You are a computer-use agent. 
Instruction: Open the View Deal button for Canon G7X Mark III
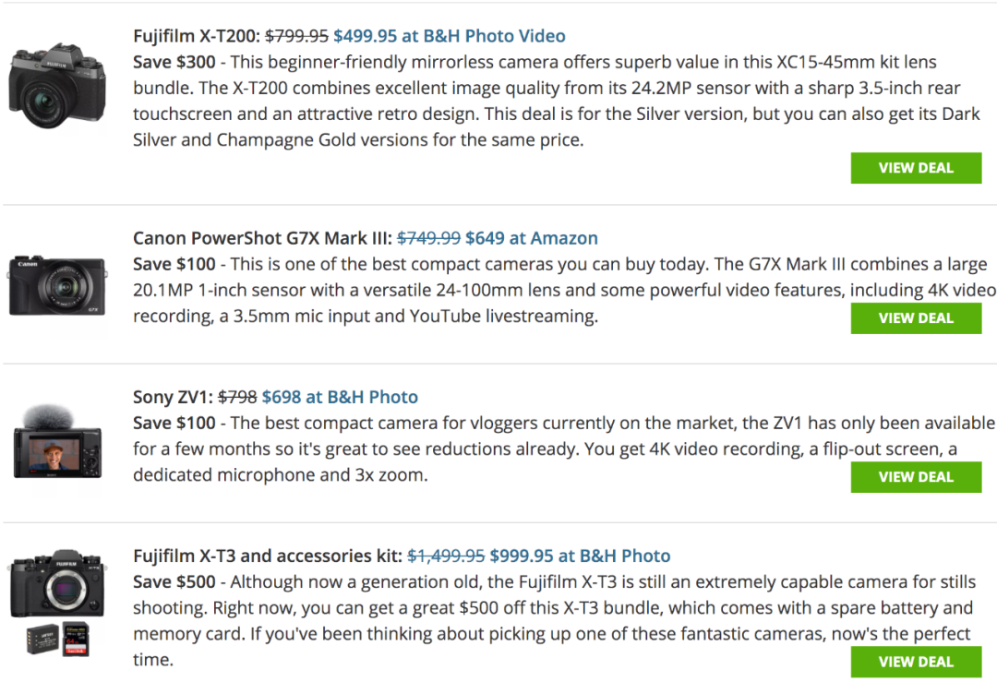[916, 317]
